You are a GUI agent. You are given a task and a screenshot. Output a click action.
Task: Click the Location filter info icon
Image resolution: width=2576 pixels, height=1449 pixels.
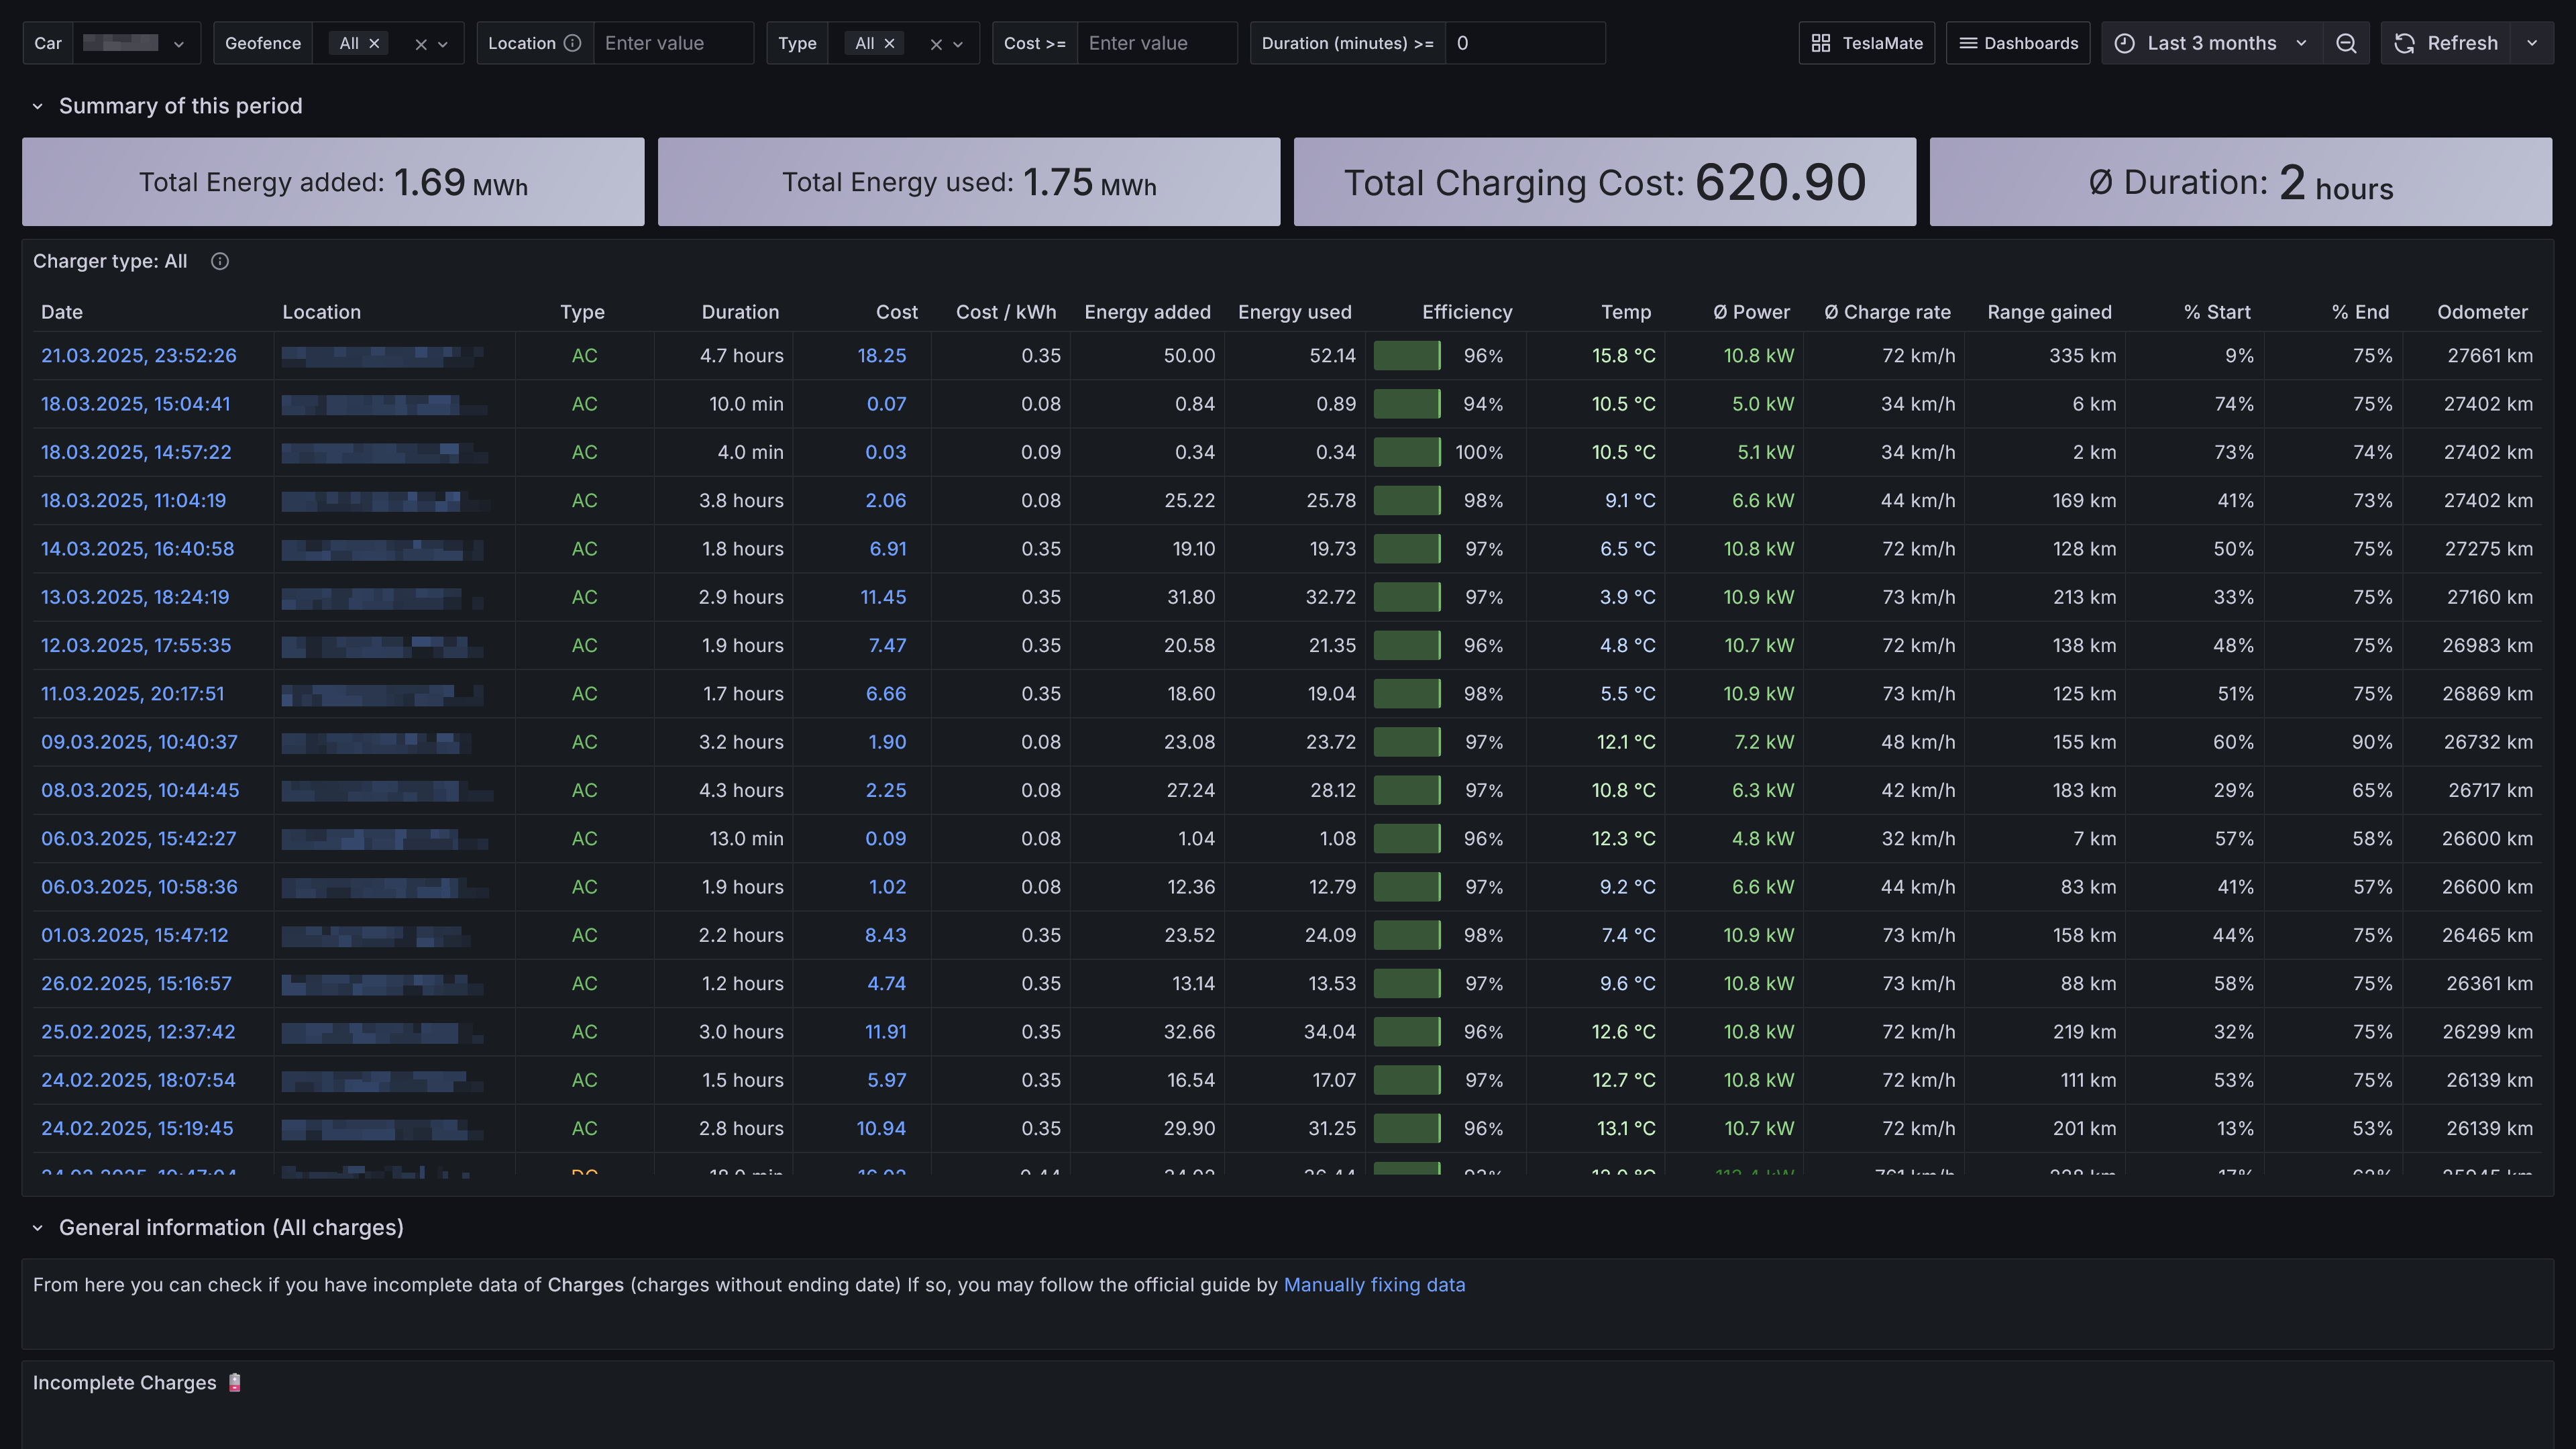[572, 43]
